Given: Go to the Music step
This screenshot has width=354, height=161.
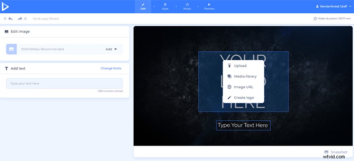Looking at the screenshot, I should (187, 7).
